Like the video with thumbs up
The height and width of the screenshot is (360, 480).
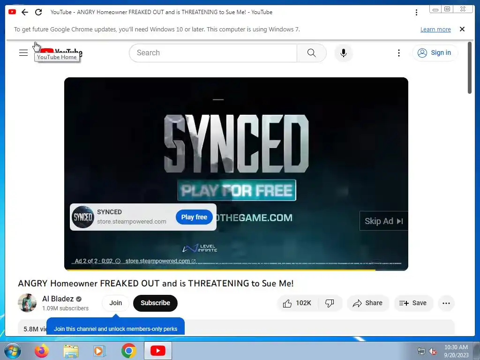[298, 303]
